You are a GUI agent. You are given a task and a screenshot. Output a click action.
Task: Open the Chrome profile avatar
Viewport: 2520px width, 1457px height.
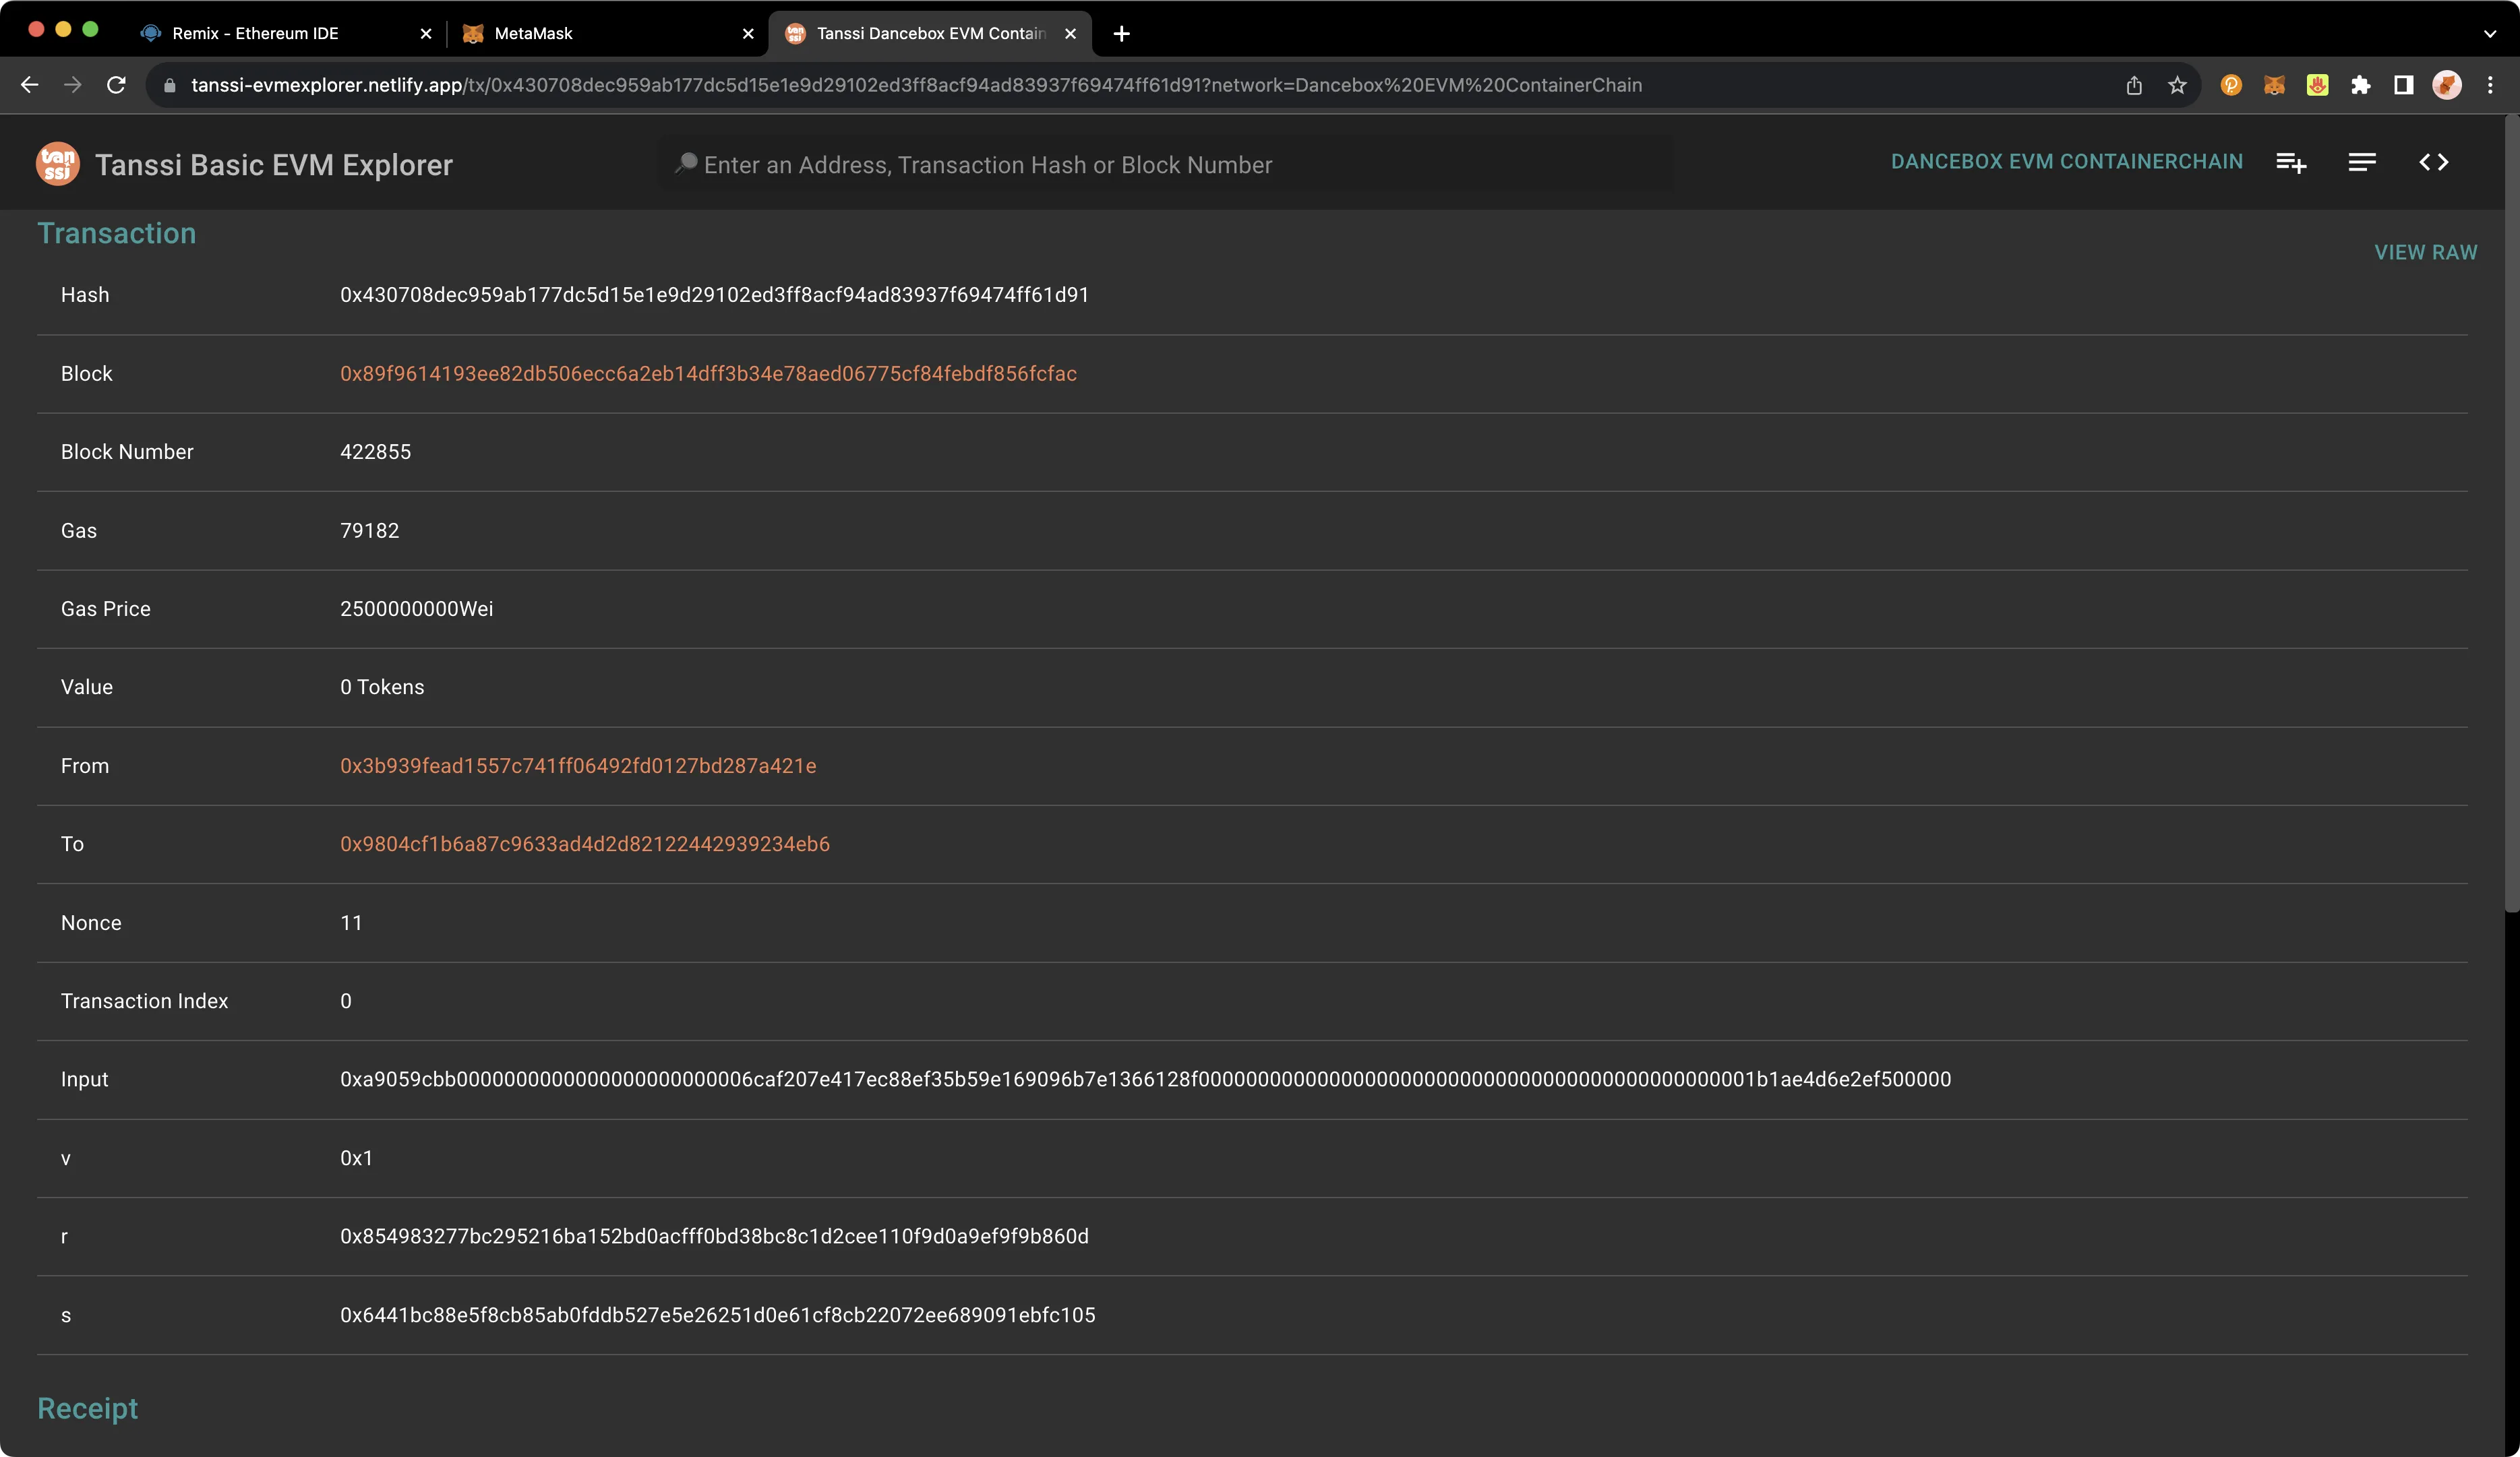2447,85
